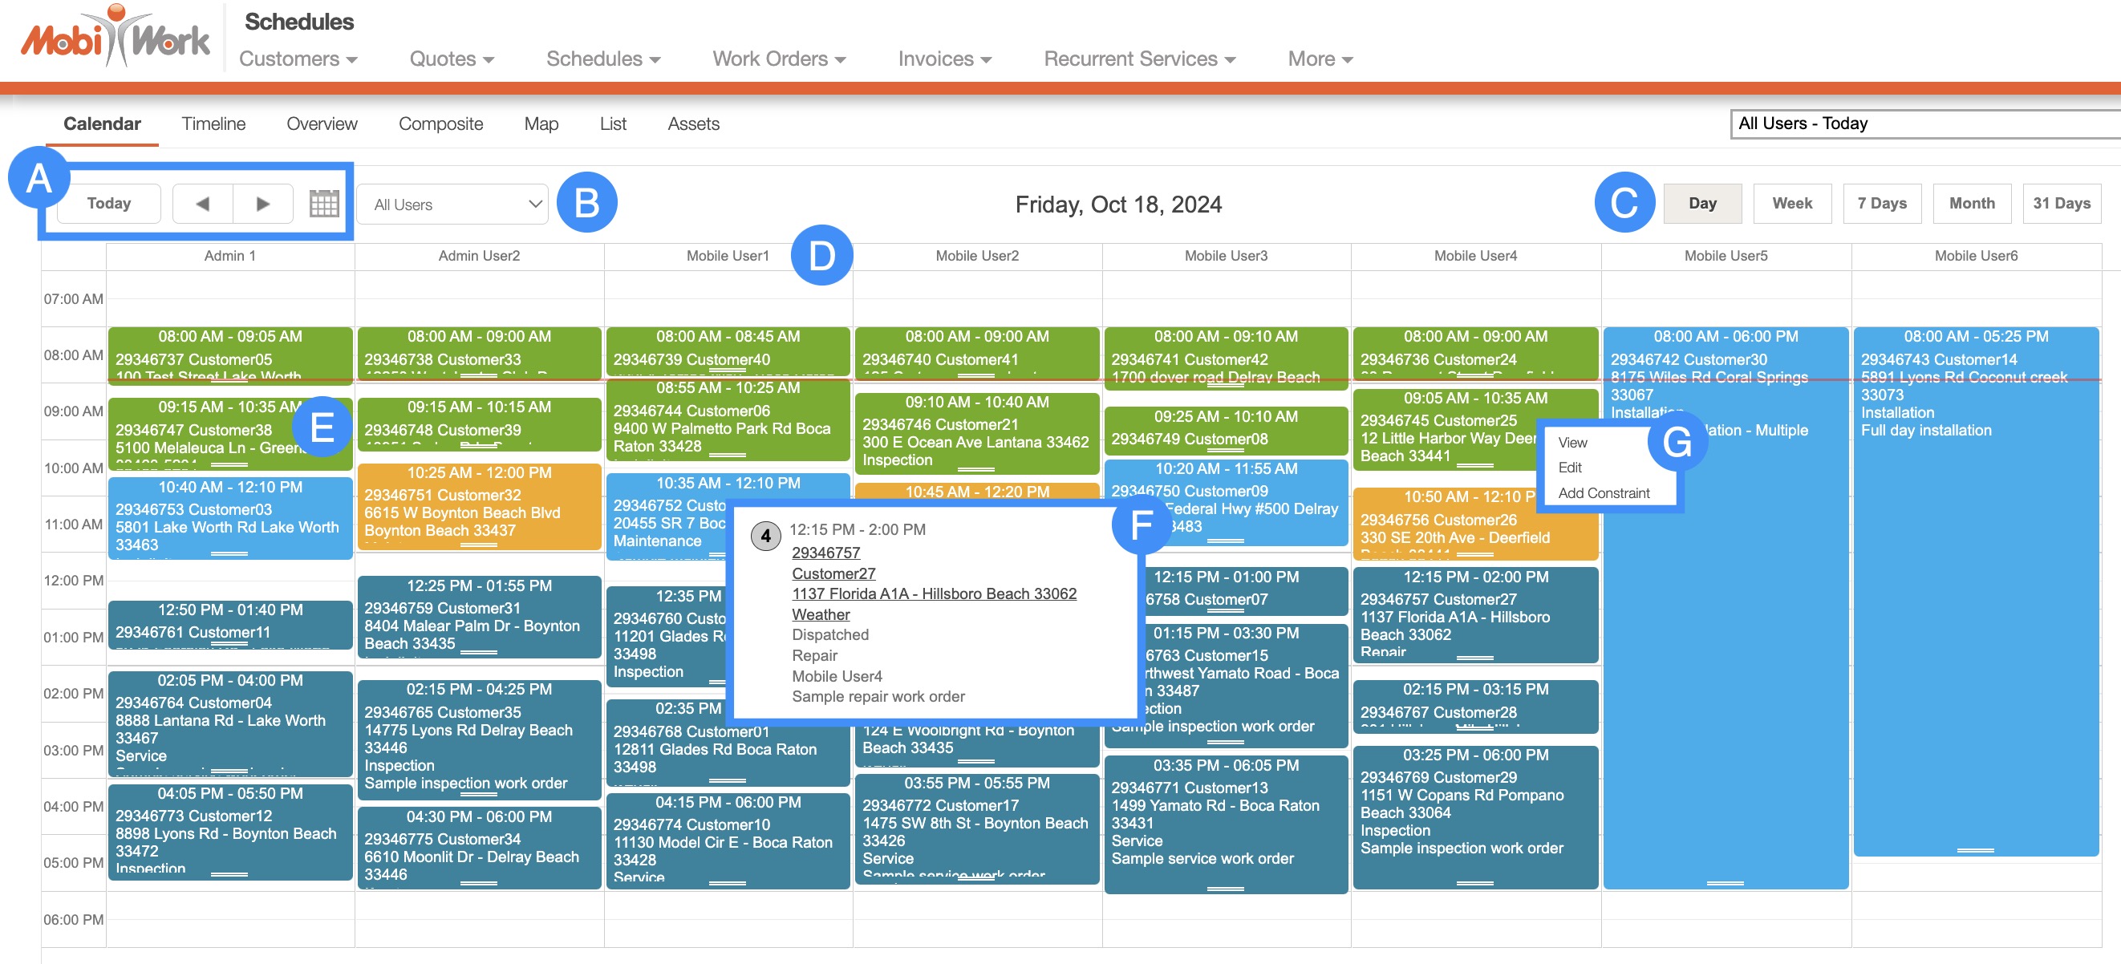Expand the Recurrent Services menu

1139,59
